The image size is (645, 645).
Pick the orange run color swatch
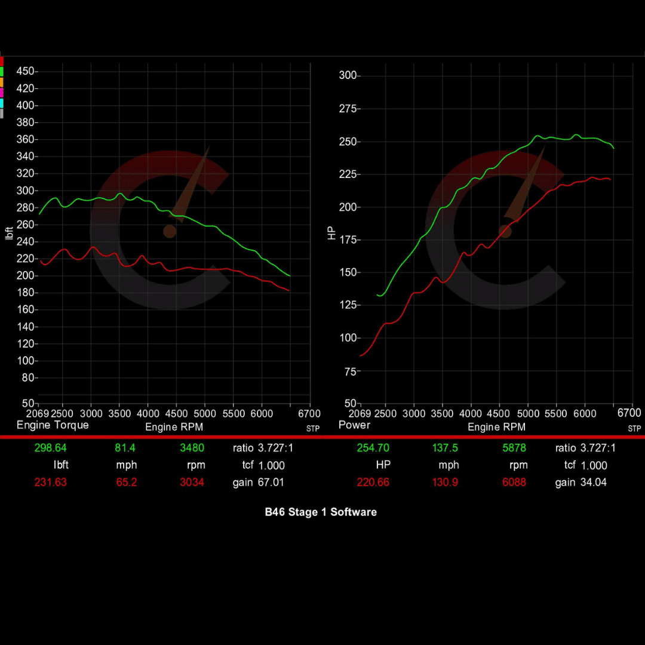click(x=2, y=81)
